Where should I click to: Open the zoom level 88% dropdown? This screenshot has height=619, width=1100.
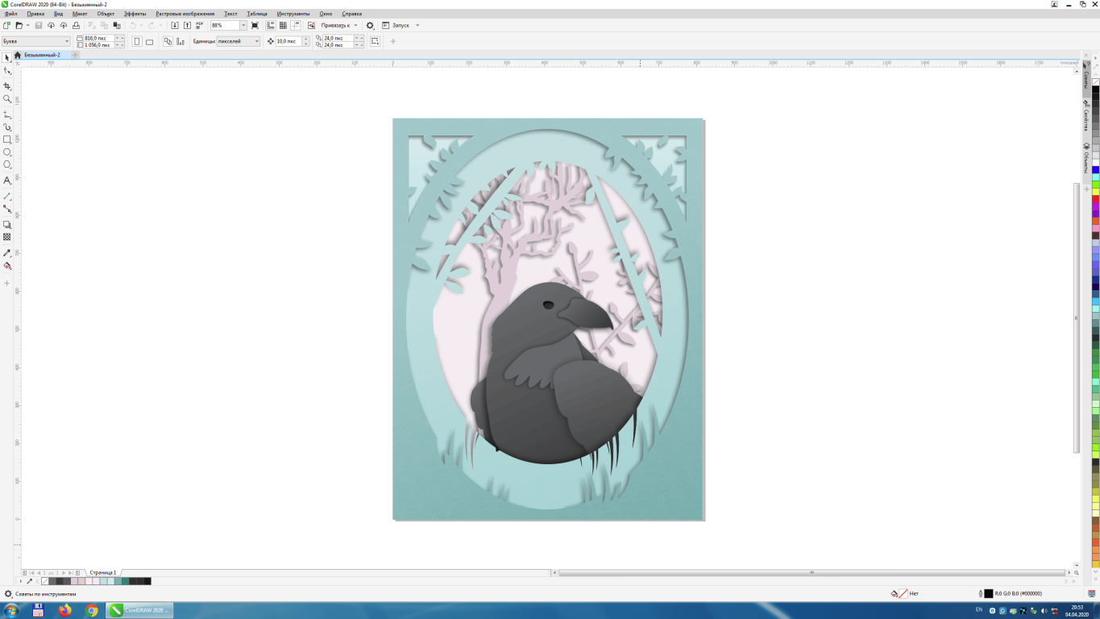(243, 26)
